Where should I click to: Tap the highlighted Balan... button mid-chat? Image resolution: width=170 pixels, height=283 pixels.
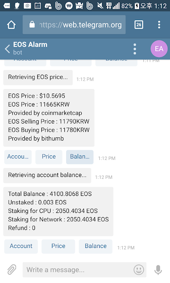pyautogui.click(x=79, y=157)
